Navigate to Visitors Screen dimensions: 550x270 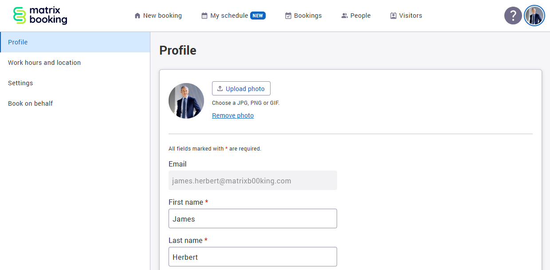[406, 16]
